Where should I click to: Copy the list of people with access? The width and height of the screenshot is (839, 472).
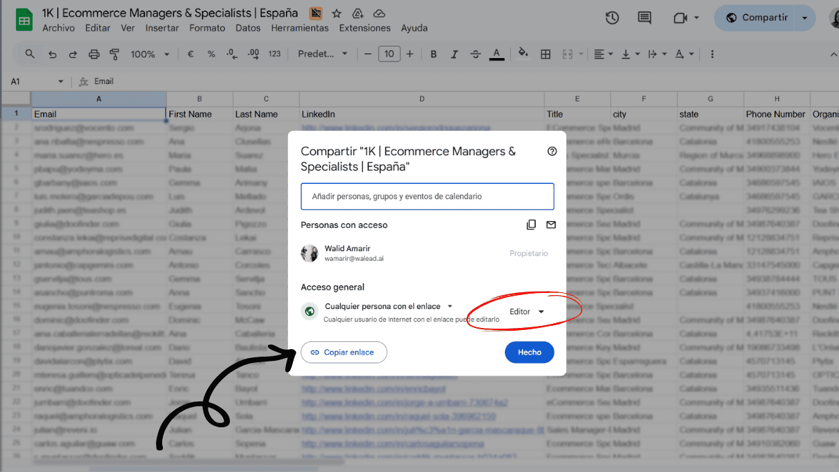pos(530,224)
